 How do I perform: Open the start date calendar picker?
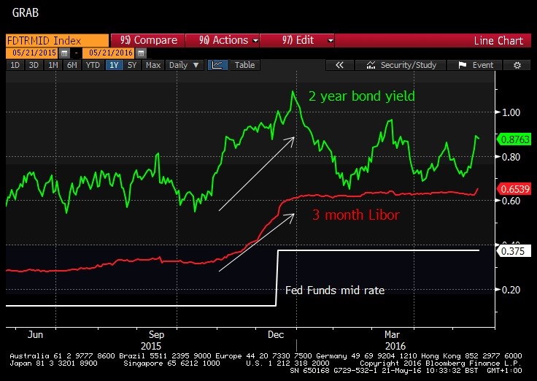point(66,53)
